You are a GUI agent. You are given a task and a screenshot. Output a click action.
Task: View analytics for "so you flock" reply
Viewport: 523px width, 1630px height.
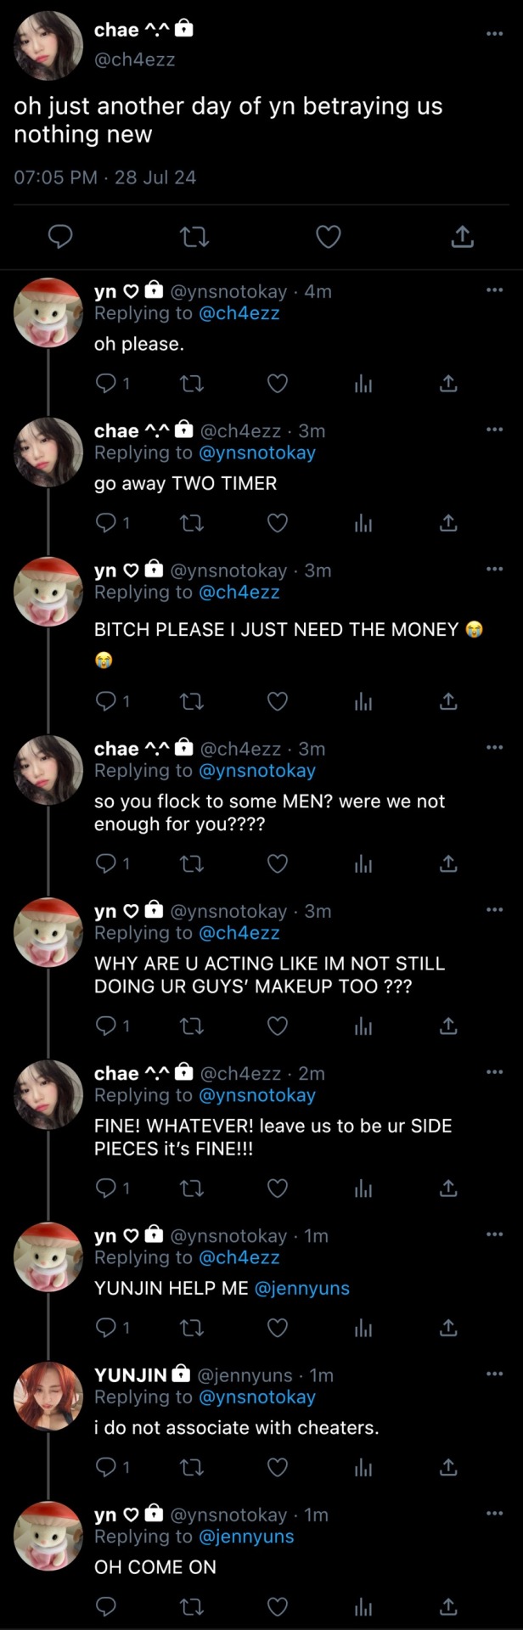point(363,863)
